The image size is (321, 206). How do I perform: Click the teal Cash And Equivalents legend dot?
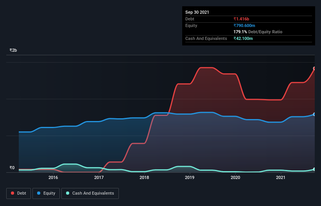68,193
